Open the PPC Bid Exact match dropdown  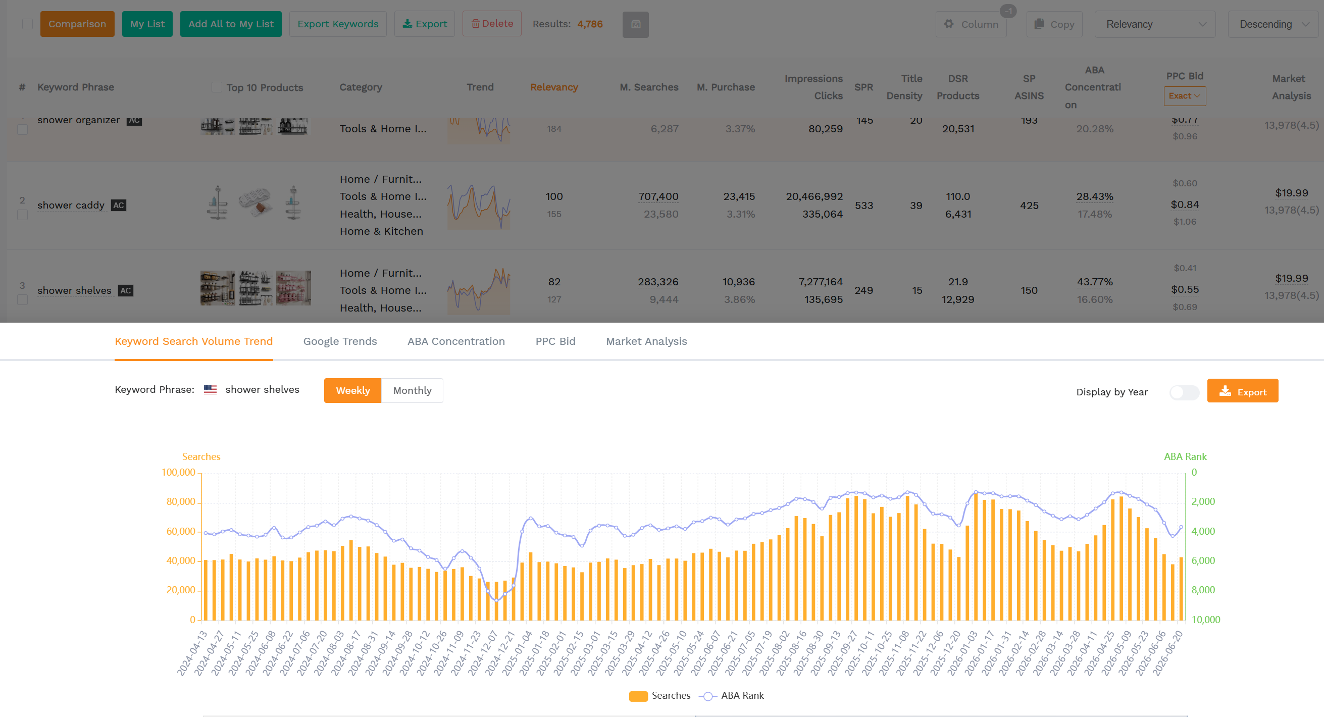pos(1184,96)
